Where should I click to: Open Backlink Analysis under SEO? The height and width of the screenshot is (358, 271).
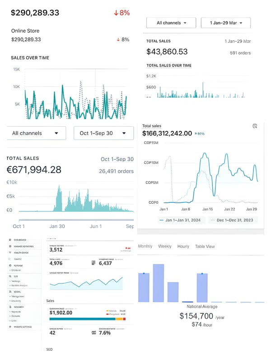(x=19, y=286)
